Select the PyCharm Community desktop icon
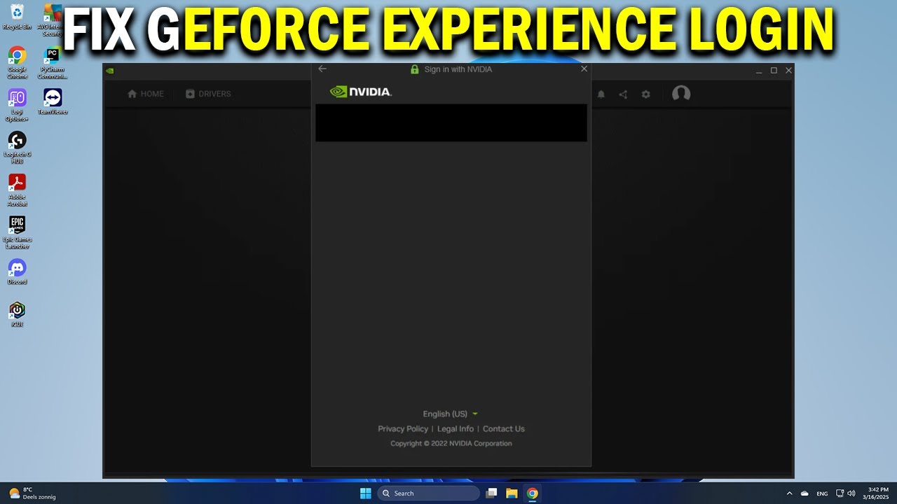 pyautogui.click(x=52, y=63)
